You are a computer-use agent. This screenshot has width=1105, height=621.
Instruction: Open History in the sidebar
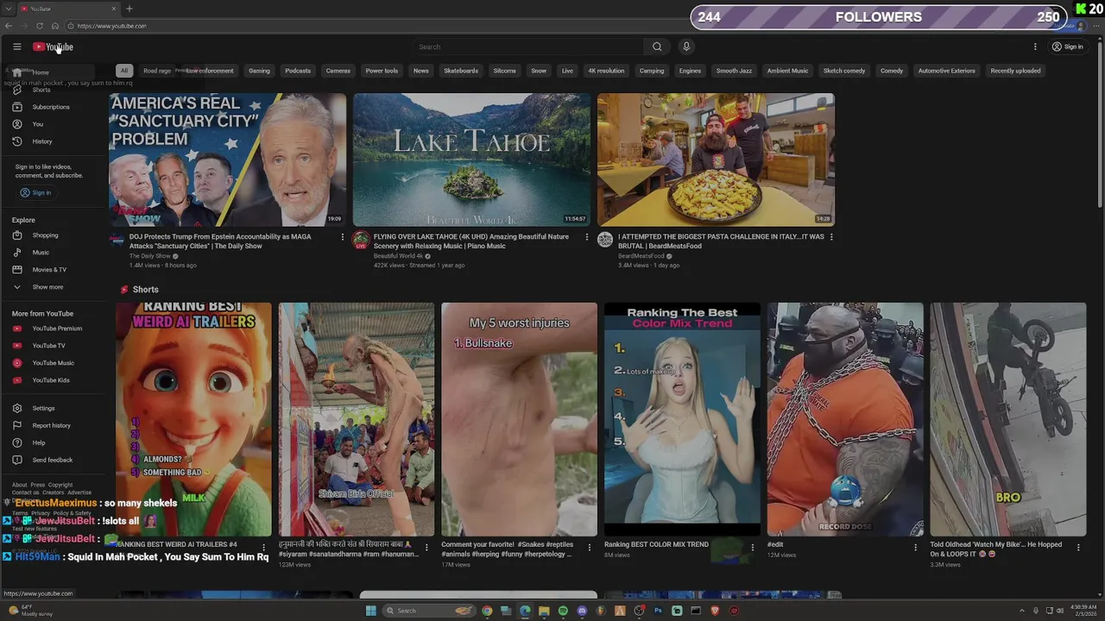coord(42,141)
